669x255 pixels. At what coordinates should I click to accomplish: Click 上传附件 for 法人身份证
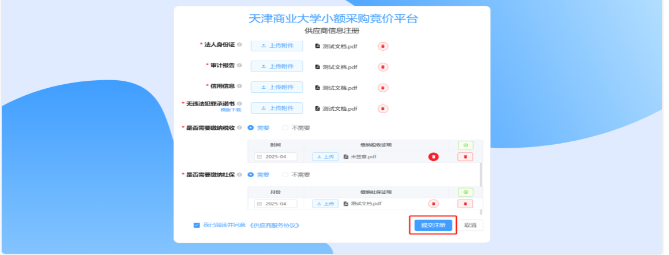pos(277,46)
